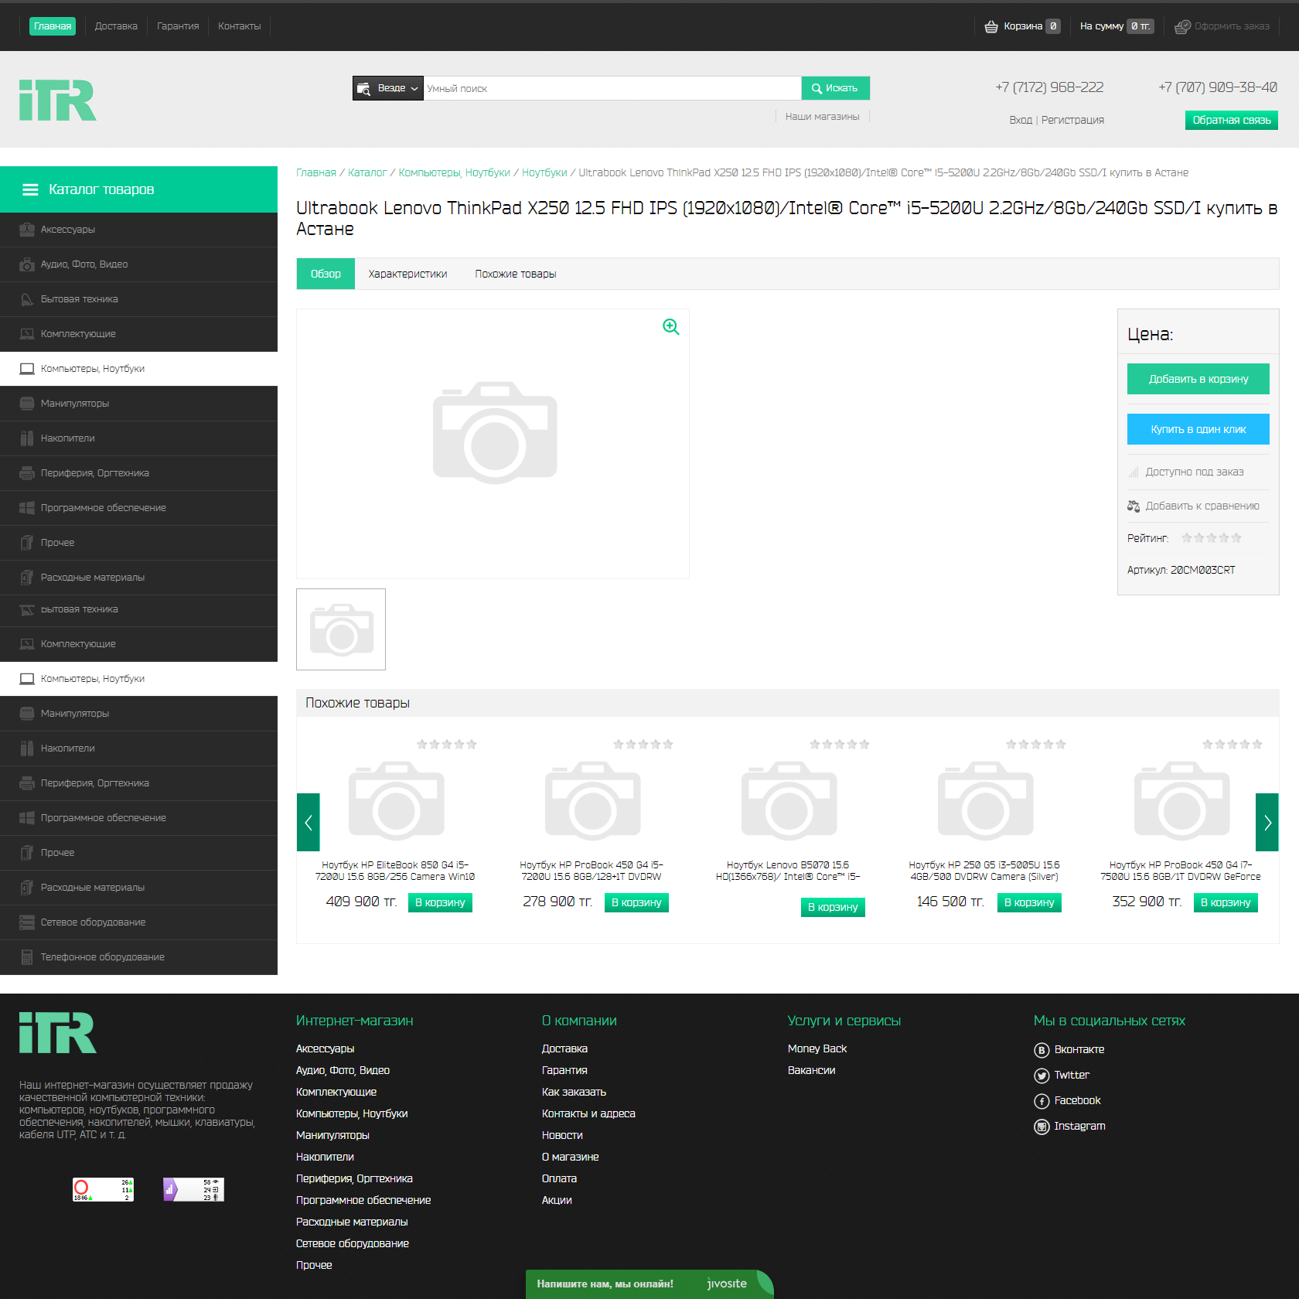Open Наши магазины link

823,117
